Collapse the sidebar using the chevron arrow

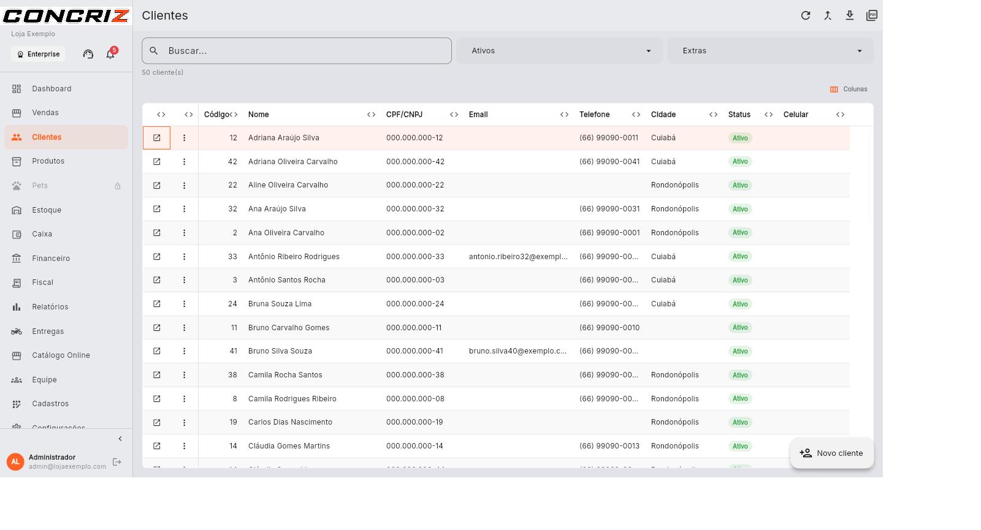pyautogui.click(x=120, y=439)
